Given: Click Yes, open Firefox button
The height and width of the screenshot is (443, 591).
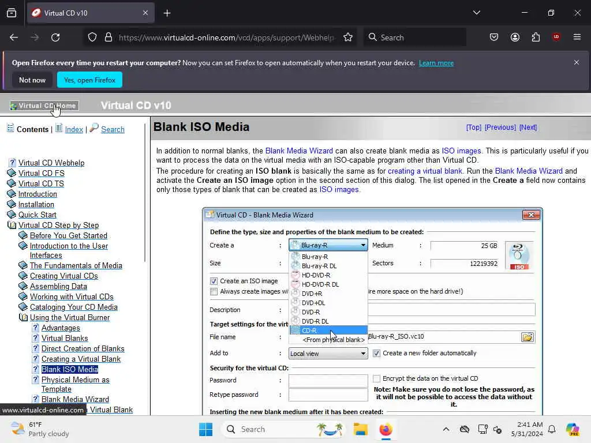Looking at the screenshot, I should pos(89,80).
